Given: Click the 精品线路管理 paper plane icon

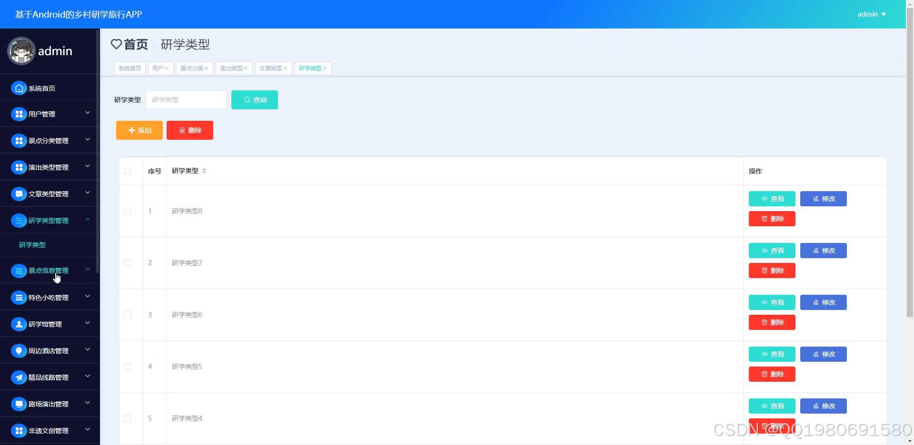Looking at the screenshot, I should click(x=19, y=377).
